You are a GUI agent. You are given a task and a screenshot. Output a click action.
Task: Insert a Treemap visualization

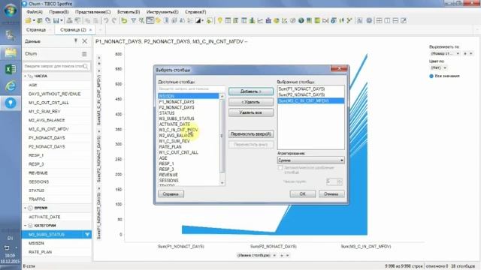309,20
